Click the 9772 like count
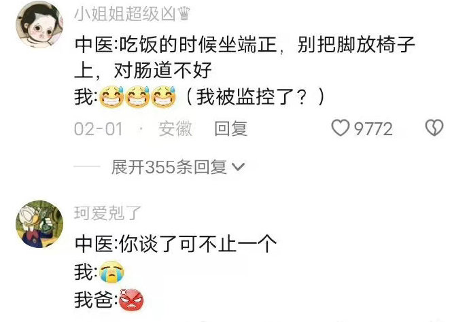 coord(373,129)
